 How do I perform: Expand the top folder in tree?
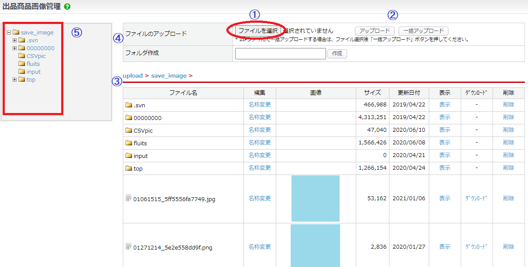pyautogui.click(x=15, y=79)
